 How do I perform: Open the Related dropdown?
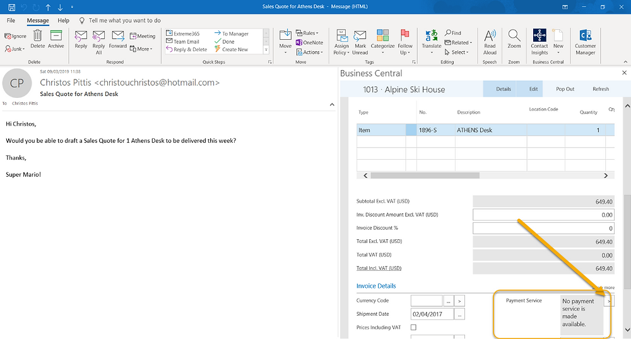point(458,43)
